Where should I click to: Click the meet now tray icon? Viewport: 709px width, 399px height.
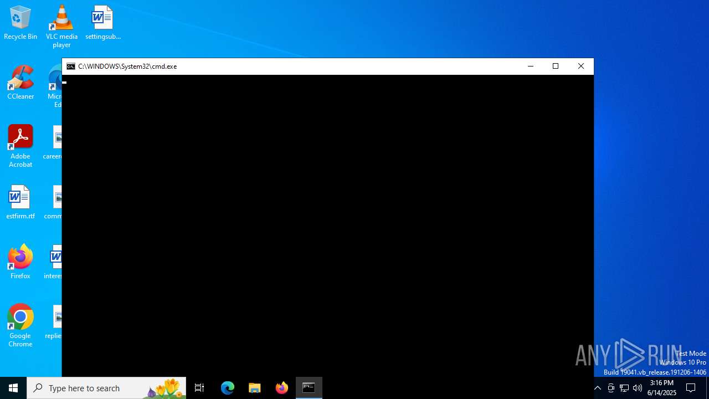pyautogui.click(x=611, y=388)
